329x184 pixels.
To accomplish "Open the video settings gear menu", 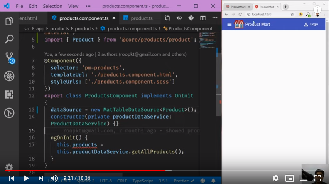I will coord(275,178).
